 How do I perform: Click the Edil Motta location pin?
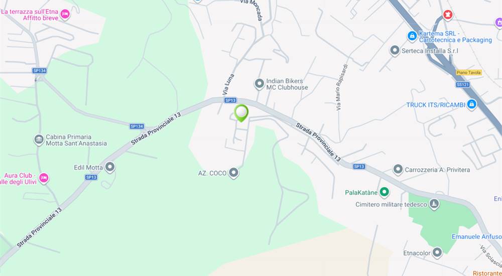[x=110, y=167]
